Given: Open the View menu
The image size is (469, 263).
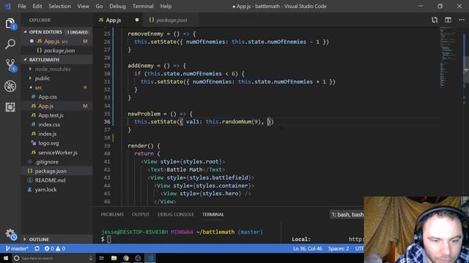Looking at the screenshot, I should 83,7.
